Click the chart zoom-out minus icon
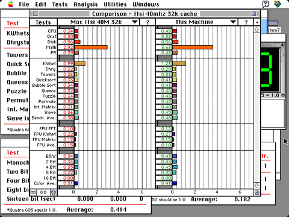289x217 pixels. (x=33, y=192)
